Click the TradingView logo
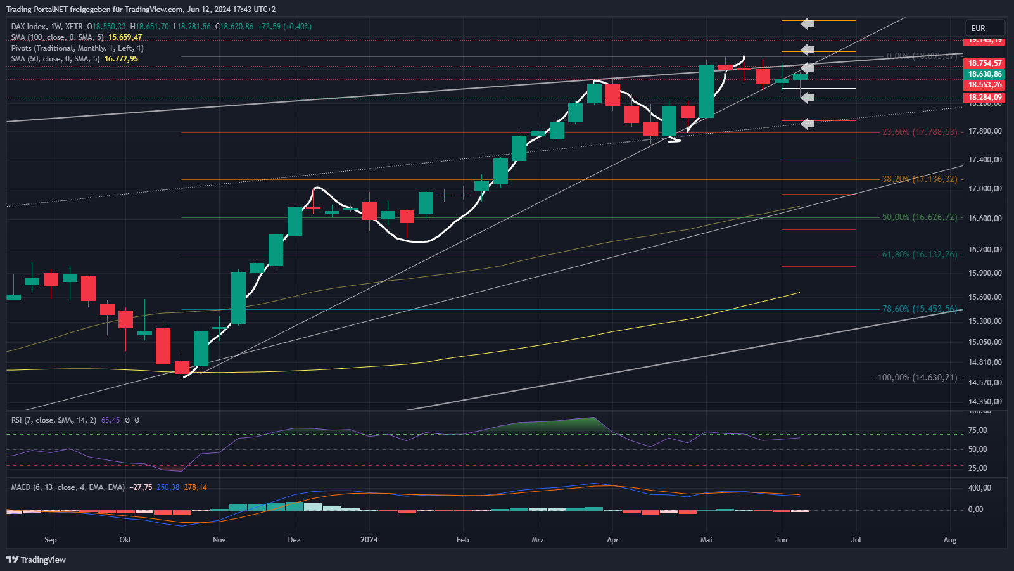This screenshot has width=1014, height=571. tap(36, 560)
